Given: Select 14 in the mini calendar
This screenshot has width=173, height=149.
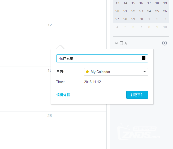Looking at the screenshot, I should coord(125,3).
